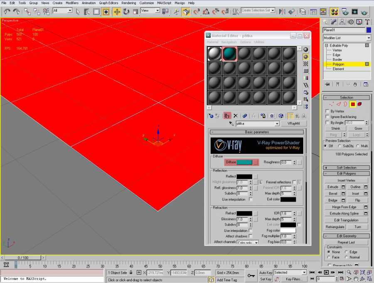Image resolution: width=374 pixels, height=283 pixels.
Task: Toggle the checkered Background icon in Material Editor
Action: pos(306,64)
